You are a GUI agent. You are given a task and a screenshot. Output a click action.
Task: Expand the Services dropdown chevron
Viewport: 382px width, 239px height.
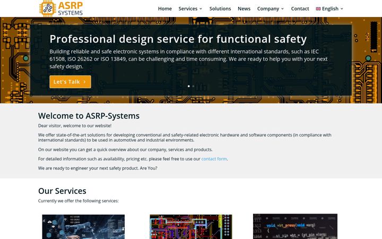[x=201, y=9]
